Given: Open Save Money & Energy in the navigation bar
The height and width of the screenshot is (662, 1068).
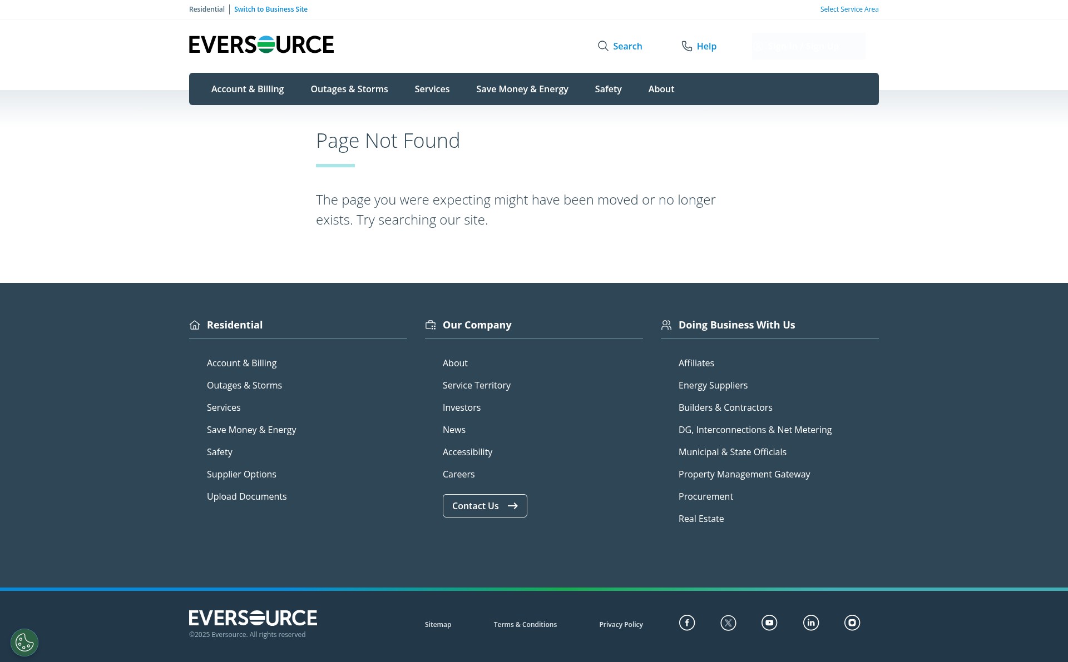Looking at the screenshot, I should pos(522,89).
